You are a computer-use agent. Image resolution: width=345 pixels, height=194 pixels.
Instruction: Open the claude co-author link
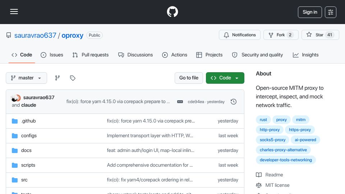click(x=29, y=105)
